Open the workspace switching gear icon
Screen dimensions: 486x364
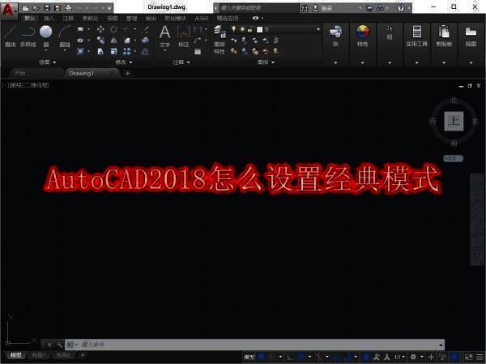(413, 357)
